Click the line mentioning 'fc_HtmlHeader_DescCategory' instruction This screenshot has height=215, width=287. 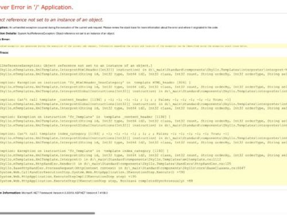click(95, 83)
